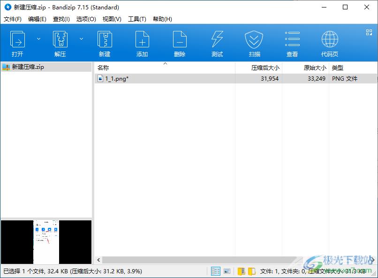Click the toolbar grid layout icon
378x278 pixels.
coord(369,32)
